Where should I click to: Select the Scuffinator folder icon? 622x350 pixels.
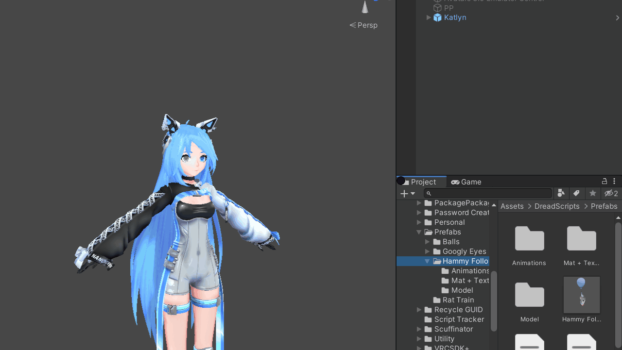tap(428, 329)
